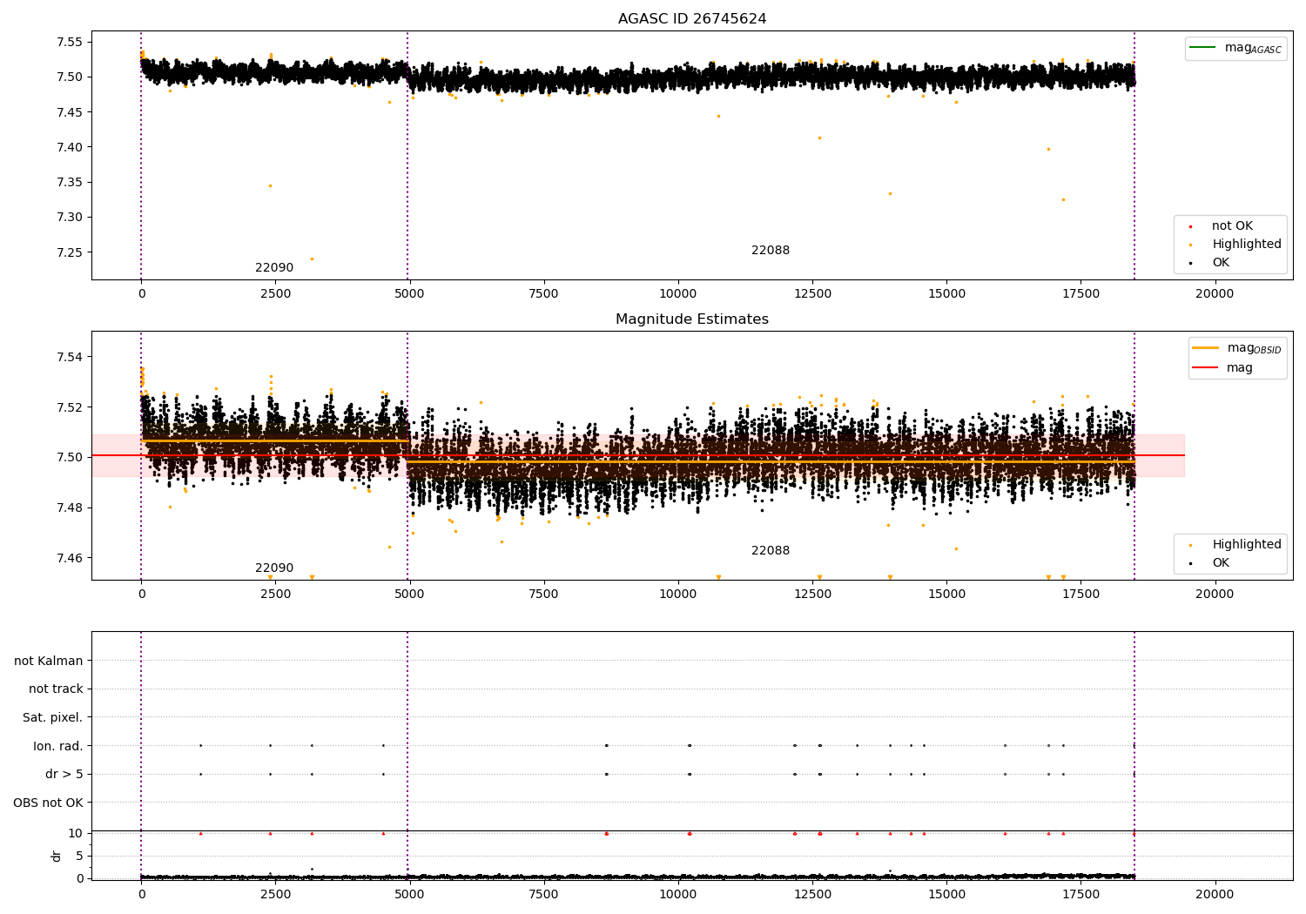Click the 2500 x-axis tick in top plot
Viewport: 1306px width, 914px height.
coord(276,293)
